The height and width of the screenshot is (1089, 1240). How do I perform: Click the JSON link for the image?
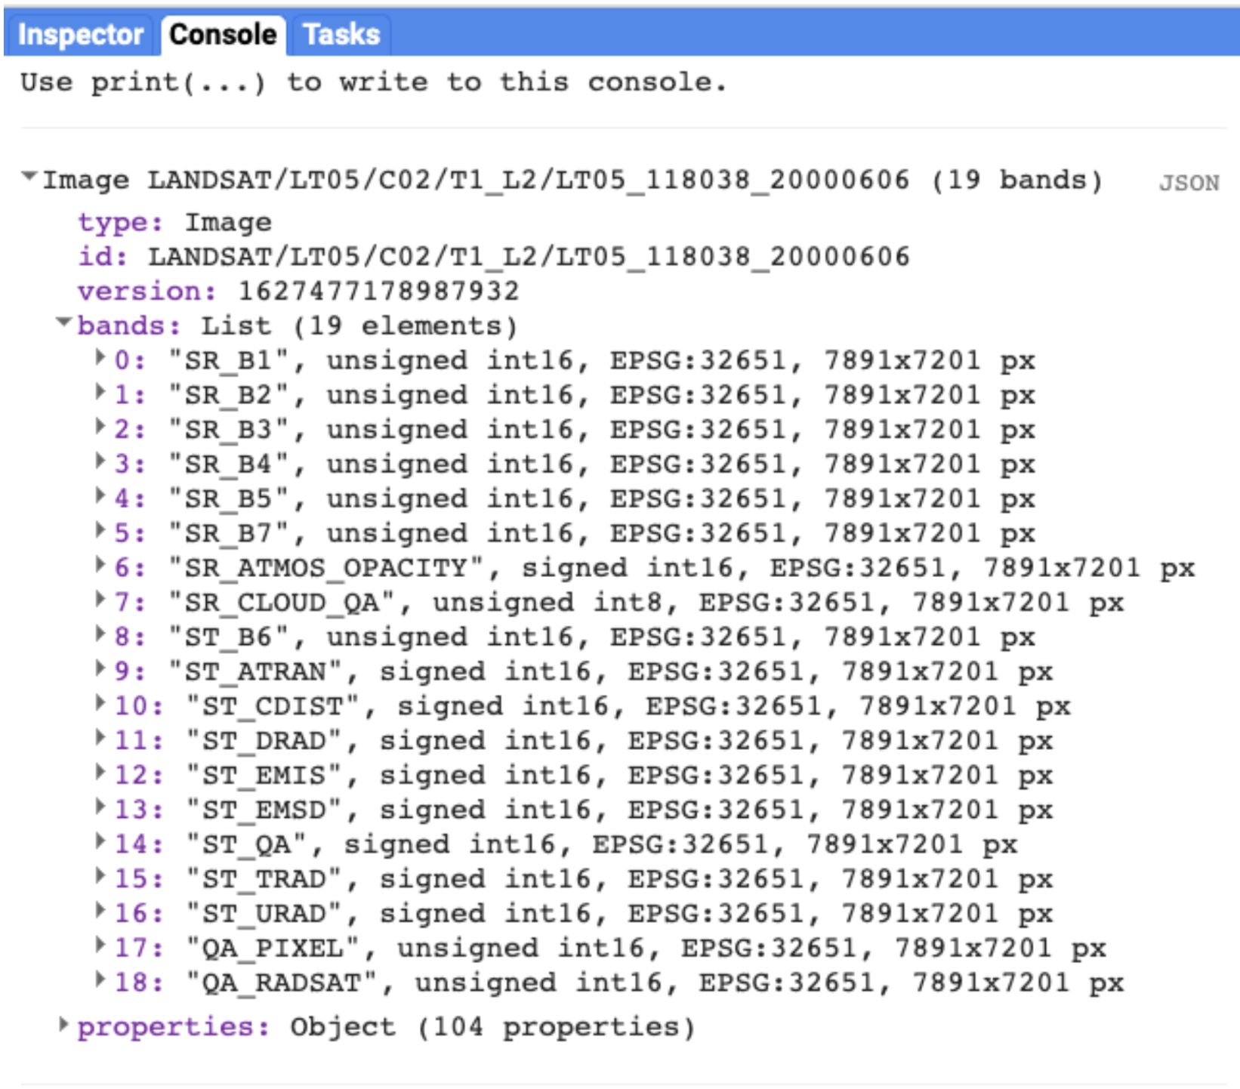(1189, 182)
